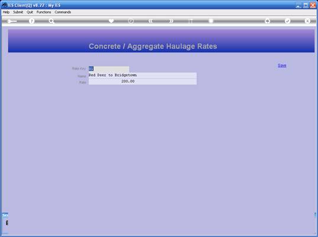Viewport: 318px width, 237px height.
Task: Click the round power icon in the toolbar
Action: (x=131, y=21)
